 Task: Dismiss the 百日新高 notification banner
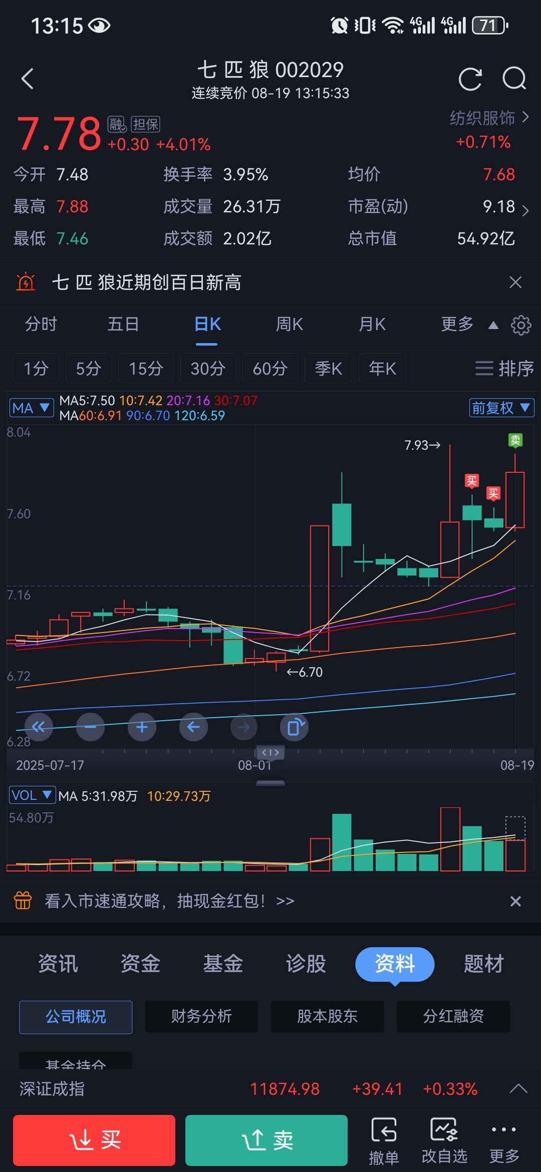click(515, 282)
